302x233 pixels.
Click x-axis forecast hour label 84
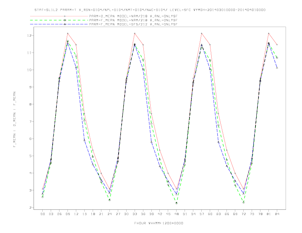click(x=277, y=214)
